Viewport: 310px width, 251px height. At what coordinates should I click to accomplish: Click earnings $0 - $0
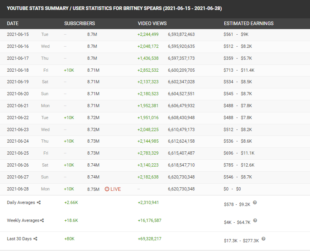[232, 189]
